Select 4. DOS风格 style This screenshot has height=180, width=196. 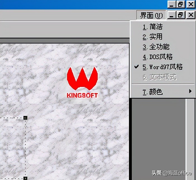click(x=163, y=57)
